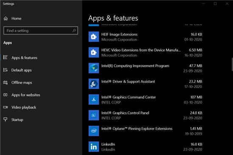Select the HEIF Image Extensions app icon
This screenshot has height=155, width=233.
tap(94, 37)
